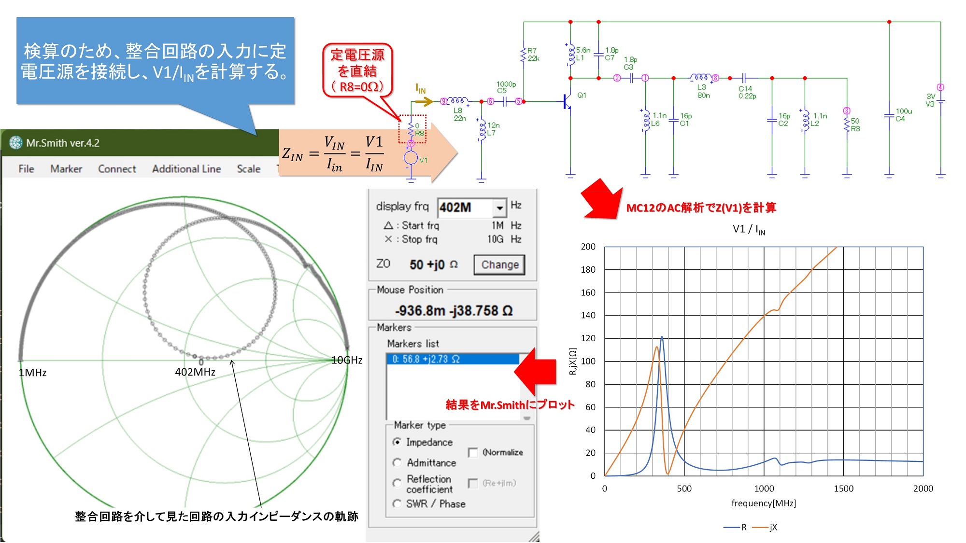Click the window resize grip corner
Screen dimensions: 966x543
[x=534, y=536]
